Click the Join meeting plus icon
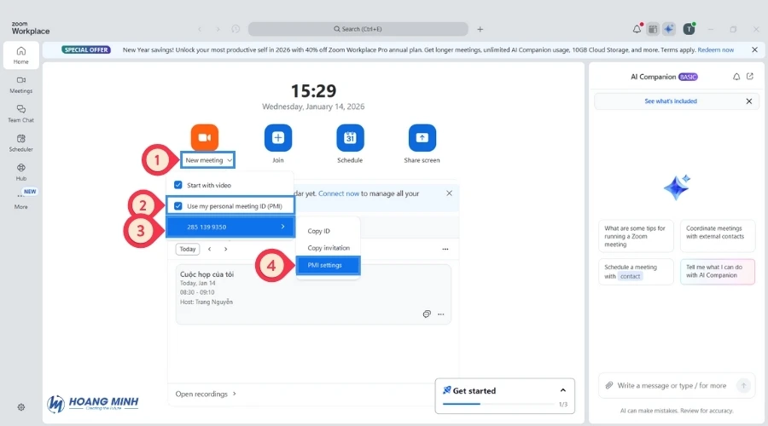Image resolution: width=768 pixels, height=426 pixels. pos(278,137)
